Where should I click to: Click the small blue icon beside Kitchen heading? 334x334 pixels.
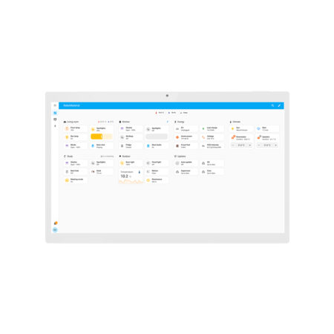point(168,122)
